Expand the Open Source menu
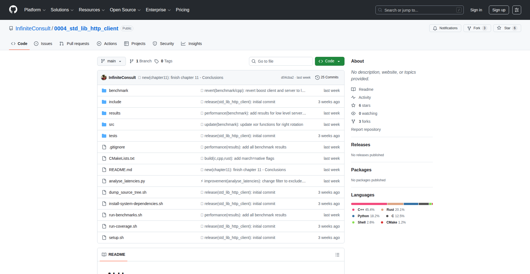The height and width of the screenshot is (274, 530). 125,10
